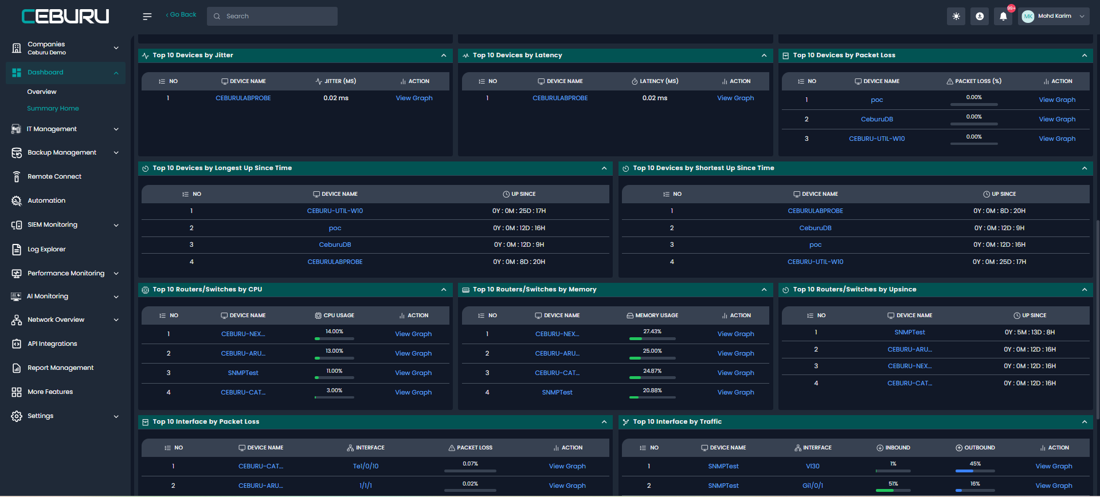Expand the Companies chevron
The image size is (1100, 497).
click(x=116, y=48)
